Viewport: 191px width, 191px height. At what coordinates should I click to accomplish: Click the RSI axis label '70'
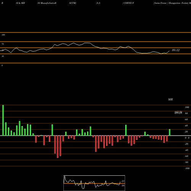click(x=3, y=44)
